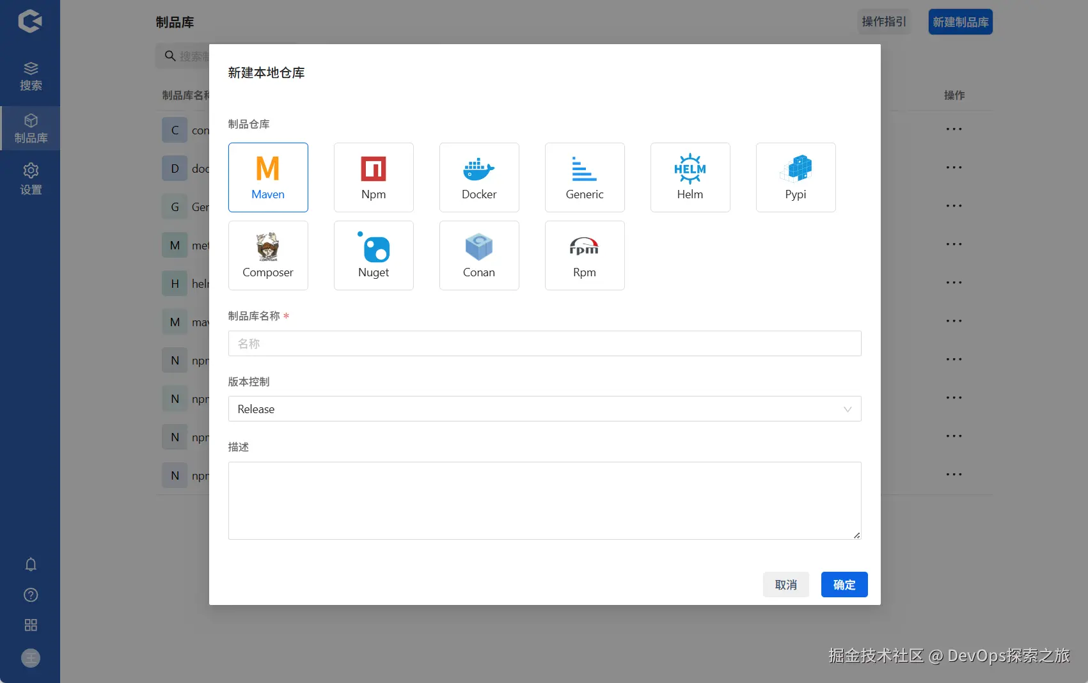This screenshot has height=683, width=1088.
Task: Open more actions for the hel row
Action: click(954, 283)
